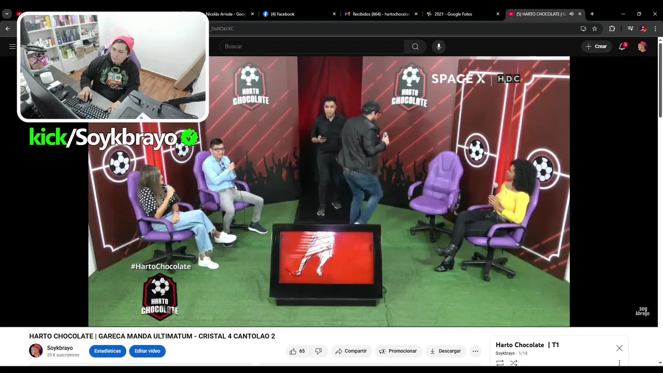Viewport: 663px width, 373px height.
Task: Open the more actions ellipsis button
Action: coord(475,351)
